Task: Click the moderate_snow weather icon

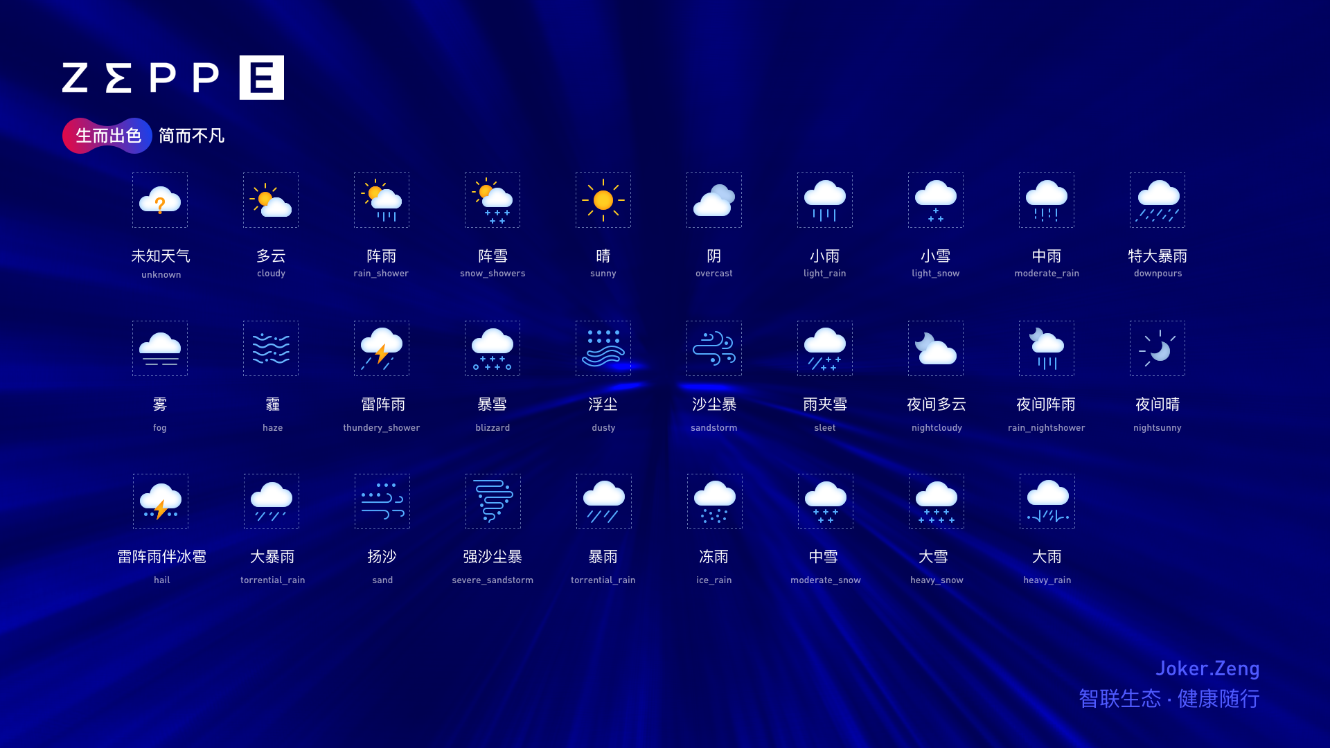Action: tap(826, 501)
